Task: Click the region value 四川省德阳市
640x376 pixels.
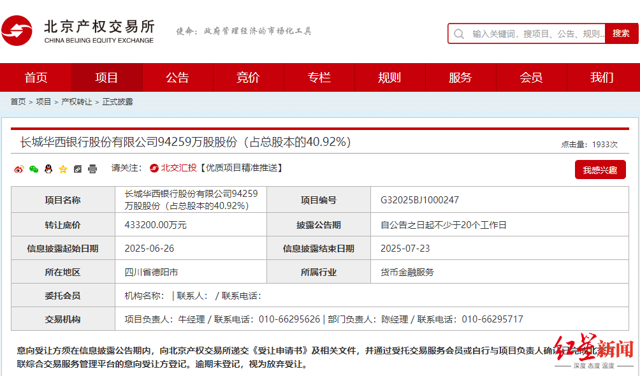Action: coord(152,272)
